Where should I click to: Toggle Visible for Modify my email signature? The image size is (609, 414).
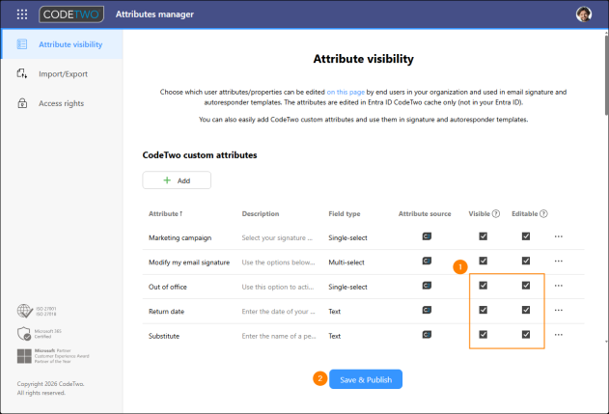click(x=484, y=261)
